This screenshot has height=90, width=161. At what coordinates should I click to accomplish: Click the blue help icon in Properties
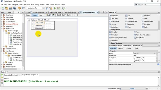click(158, 64)
